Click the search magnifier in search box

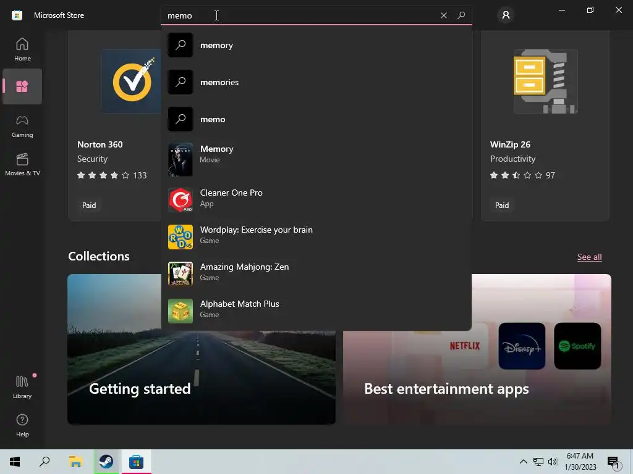[x=461, y=15]
